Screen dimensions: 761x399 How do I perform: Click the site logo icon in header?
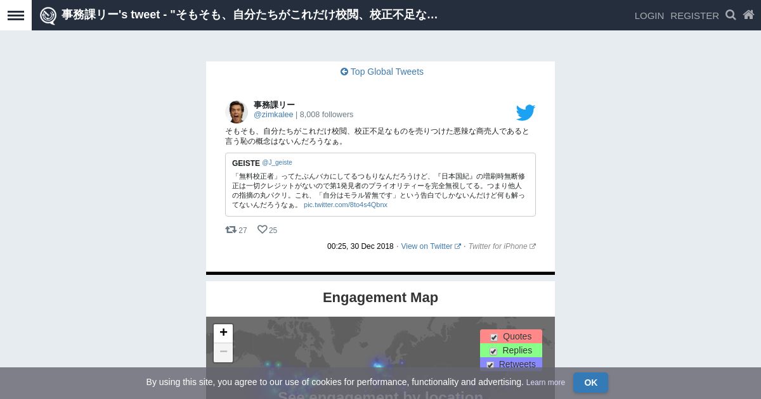click(x=48, y=15)
